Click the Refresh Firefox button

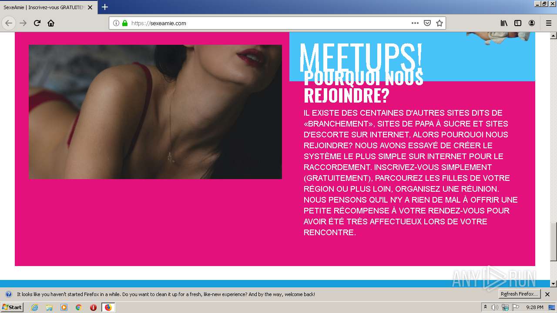(519, 294)
